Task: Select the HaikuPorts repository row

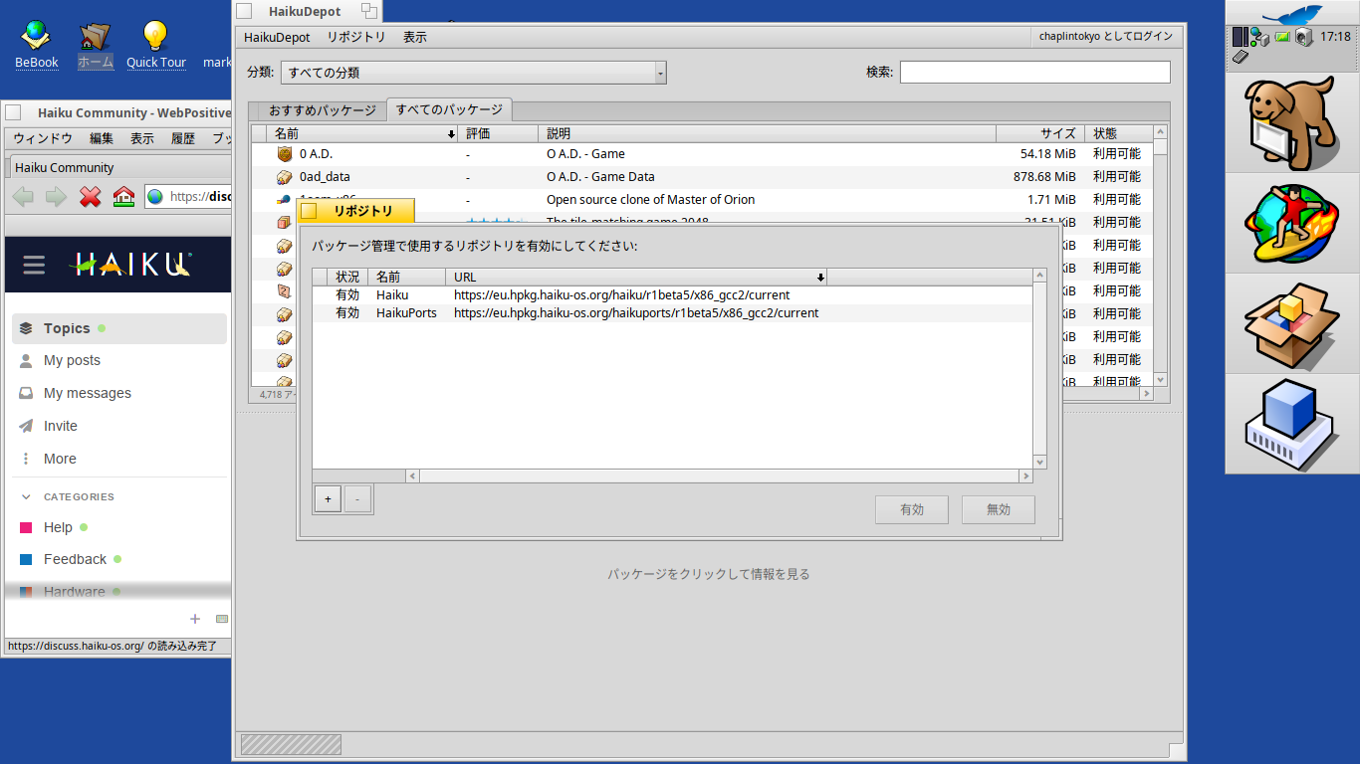Action: [x=597, y=313]
